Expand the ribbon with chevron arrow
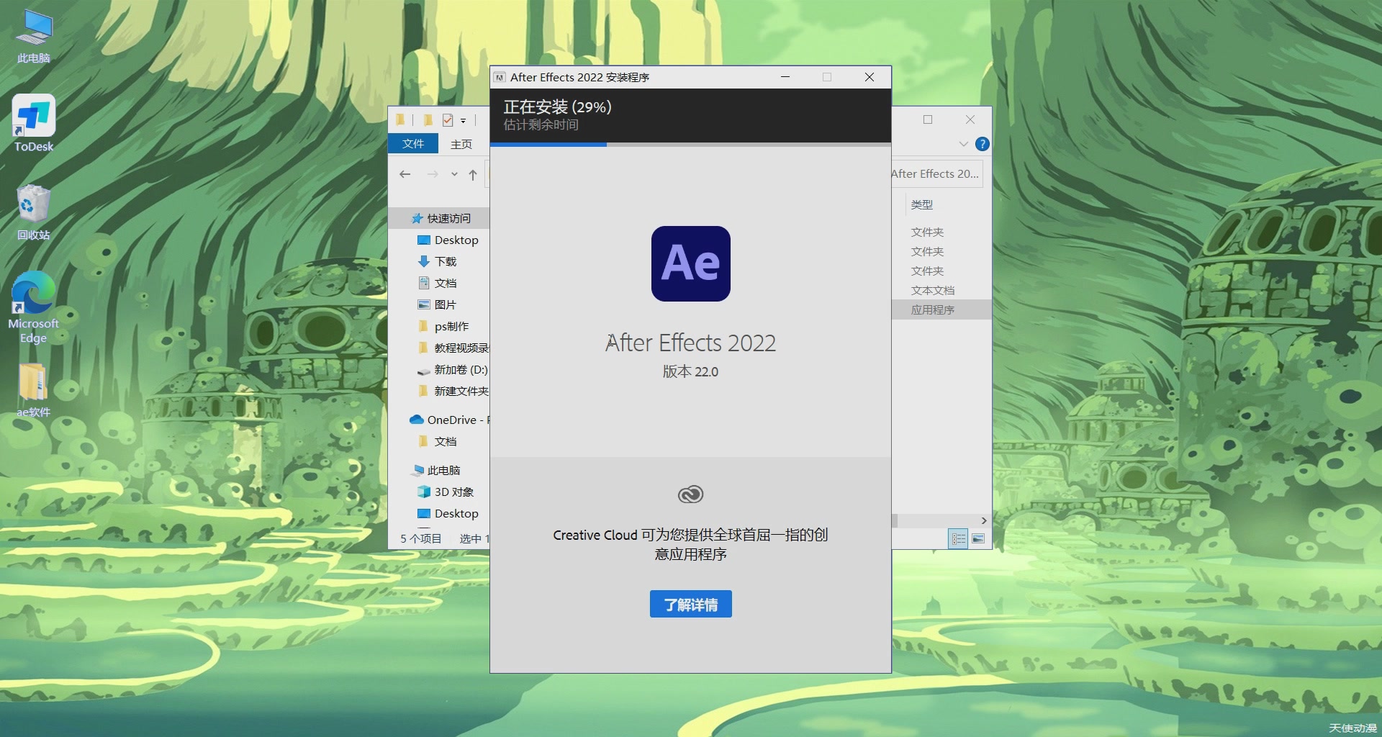The height and width of the screenshot is (737, 1382). (x=963, y=144)
